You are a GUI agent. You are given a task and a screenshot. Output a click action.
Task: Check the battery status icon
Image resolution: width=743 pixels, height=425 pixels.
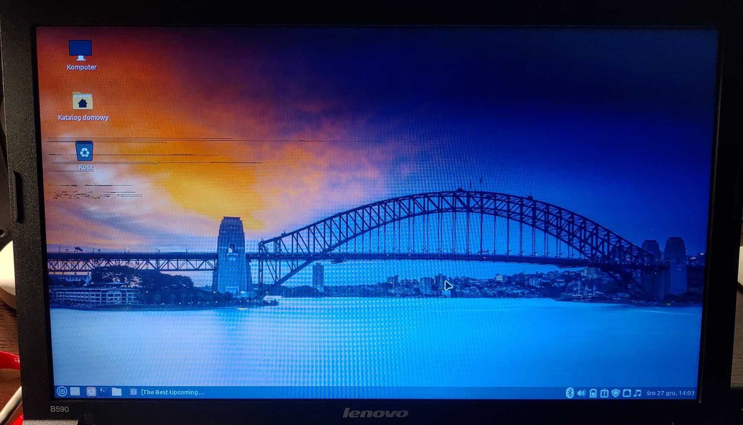[x=593, y=393]
